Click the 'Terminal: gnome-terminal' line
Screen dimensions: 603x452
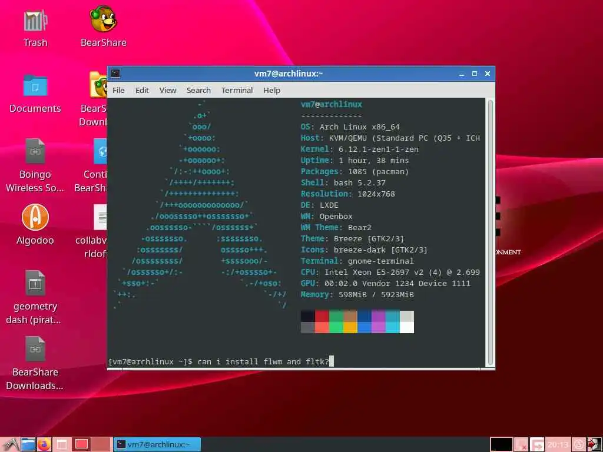357,261
